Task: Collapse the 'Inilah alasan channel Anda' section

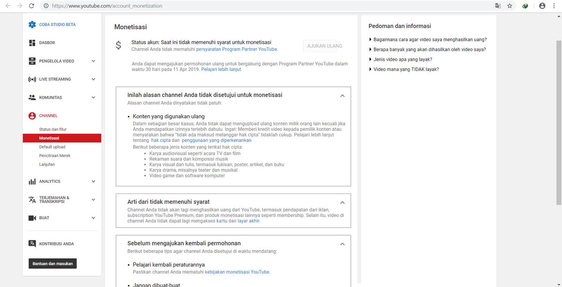Action: coord(342,95)
